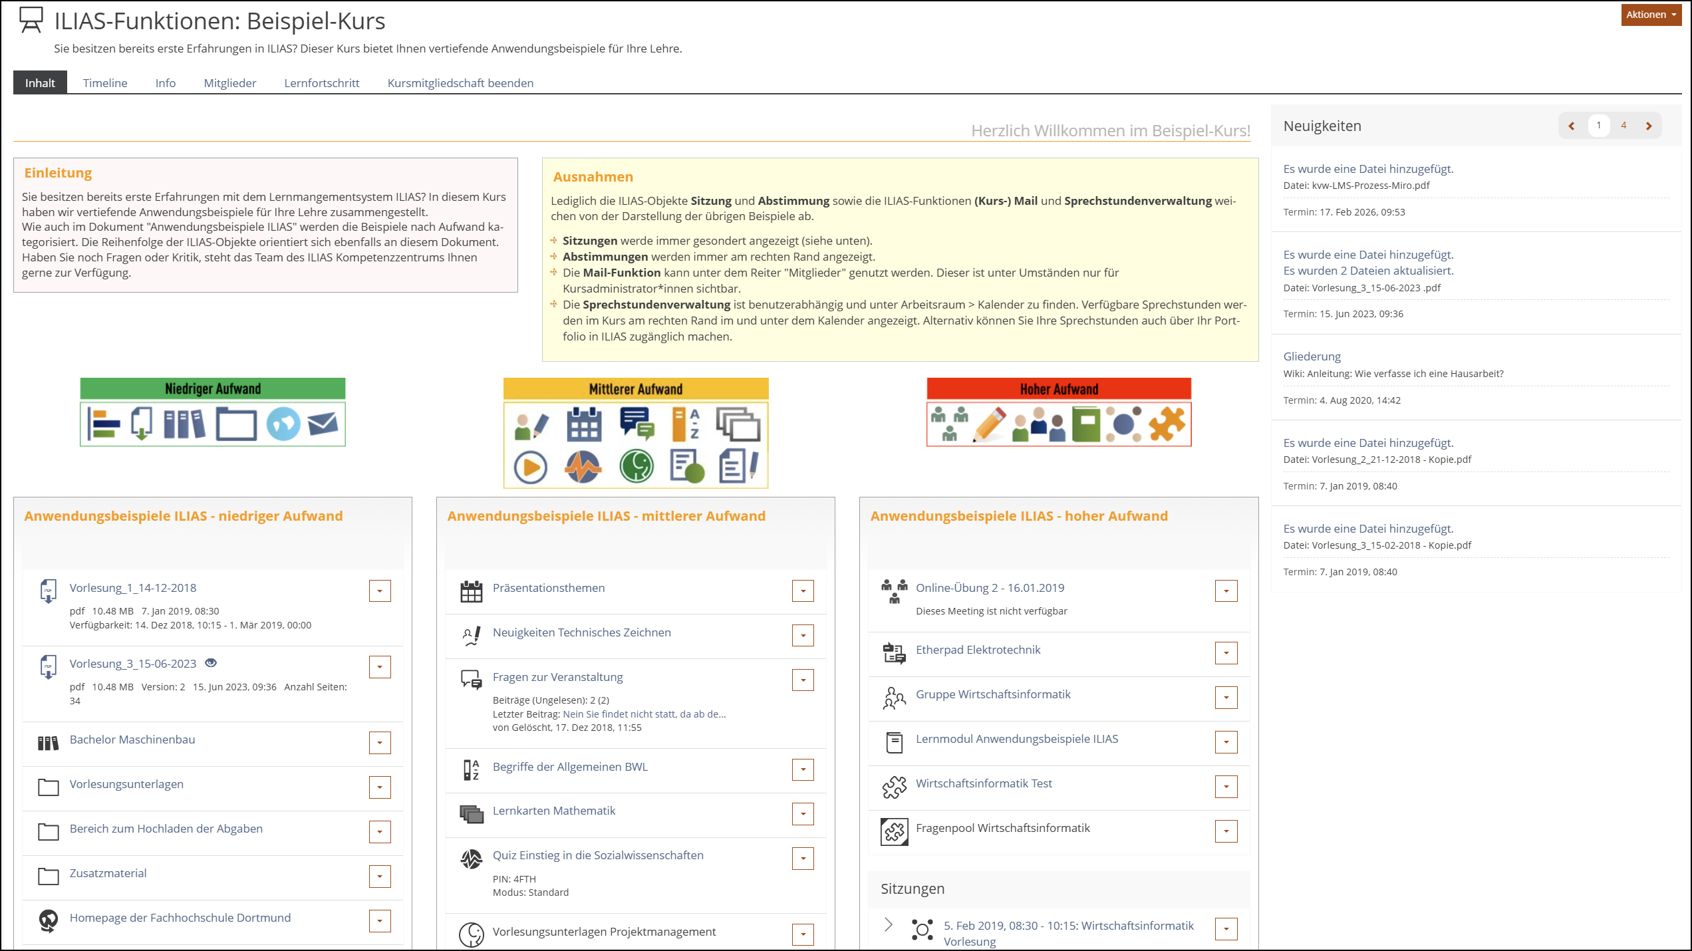Switch to the Timeline tab
1692x951 pixels.
click(105, 82)
